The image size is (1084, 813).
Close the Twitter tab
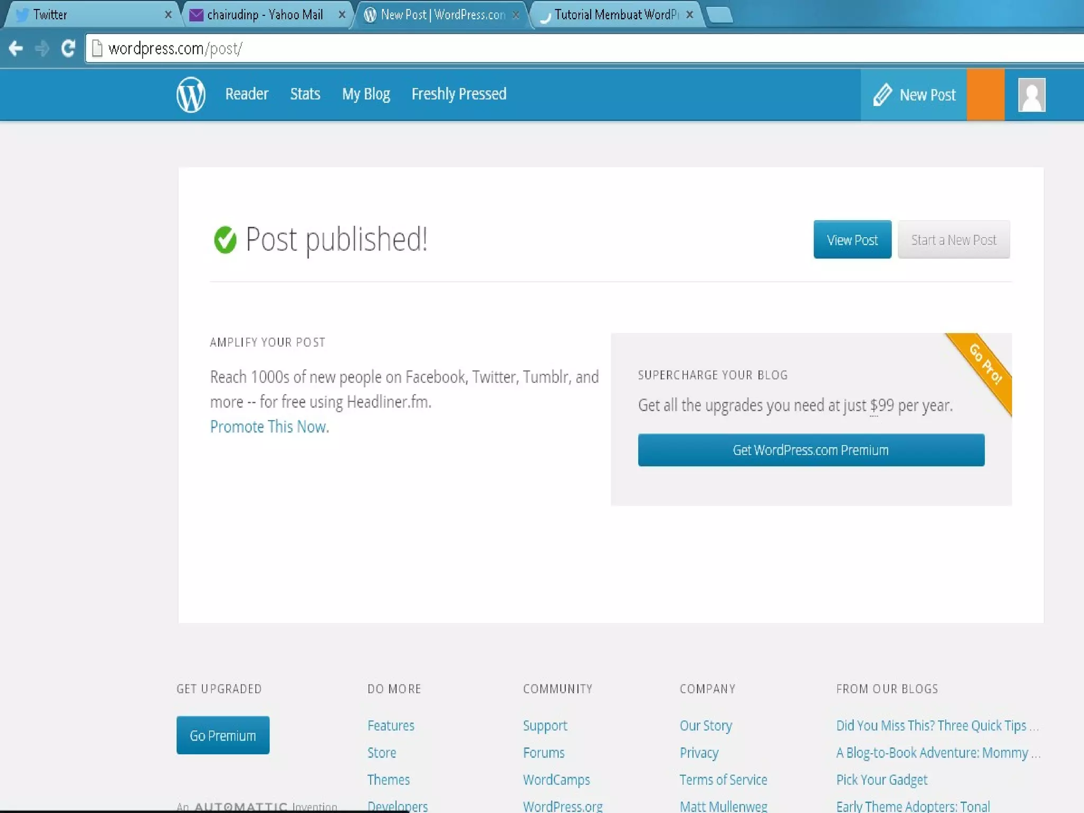(168, 15)
